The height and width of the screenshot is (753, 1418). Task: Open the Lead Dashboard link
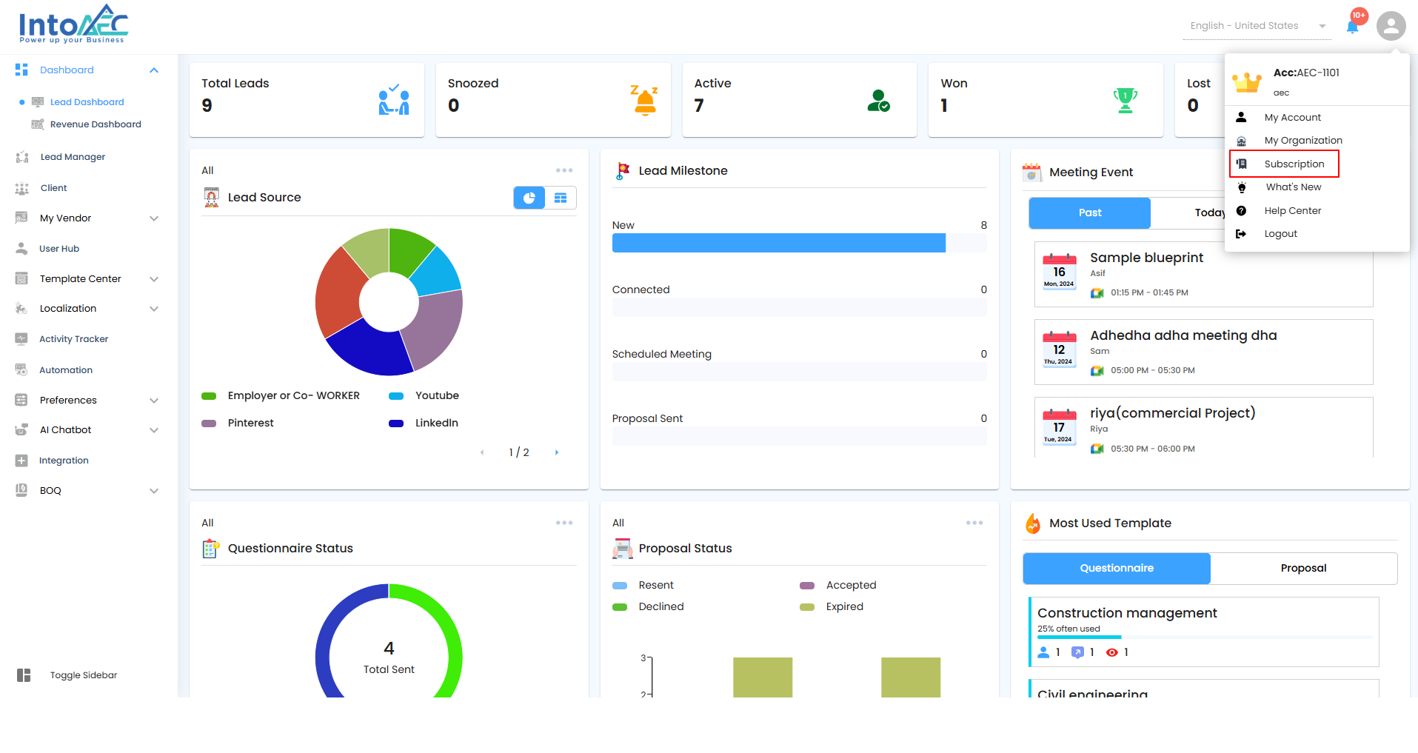(x=87, y=102)
